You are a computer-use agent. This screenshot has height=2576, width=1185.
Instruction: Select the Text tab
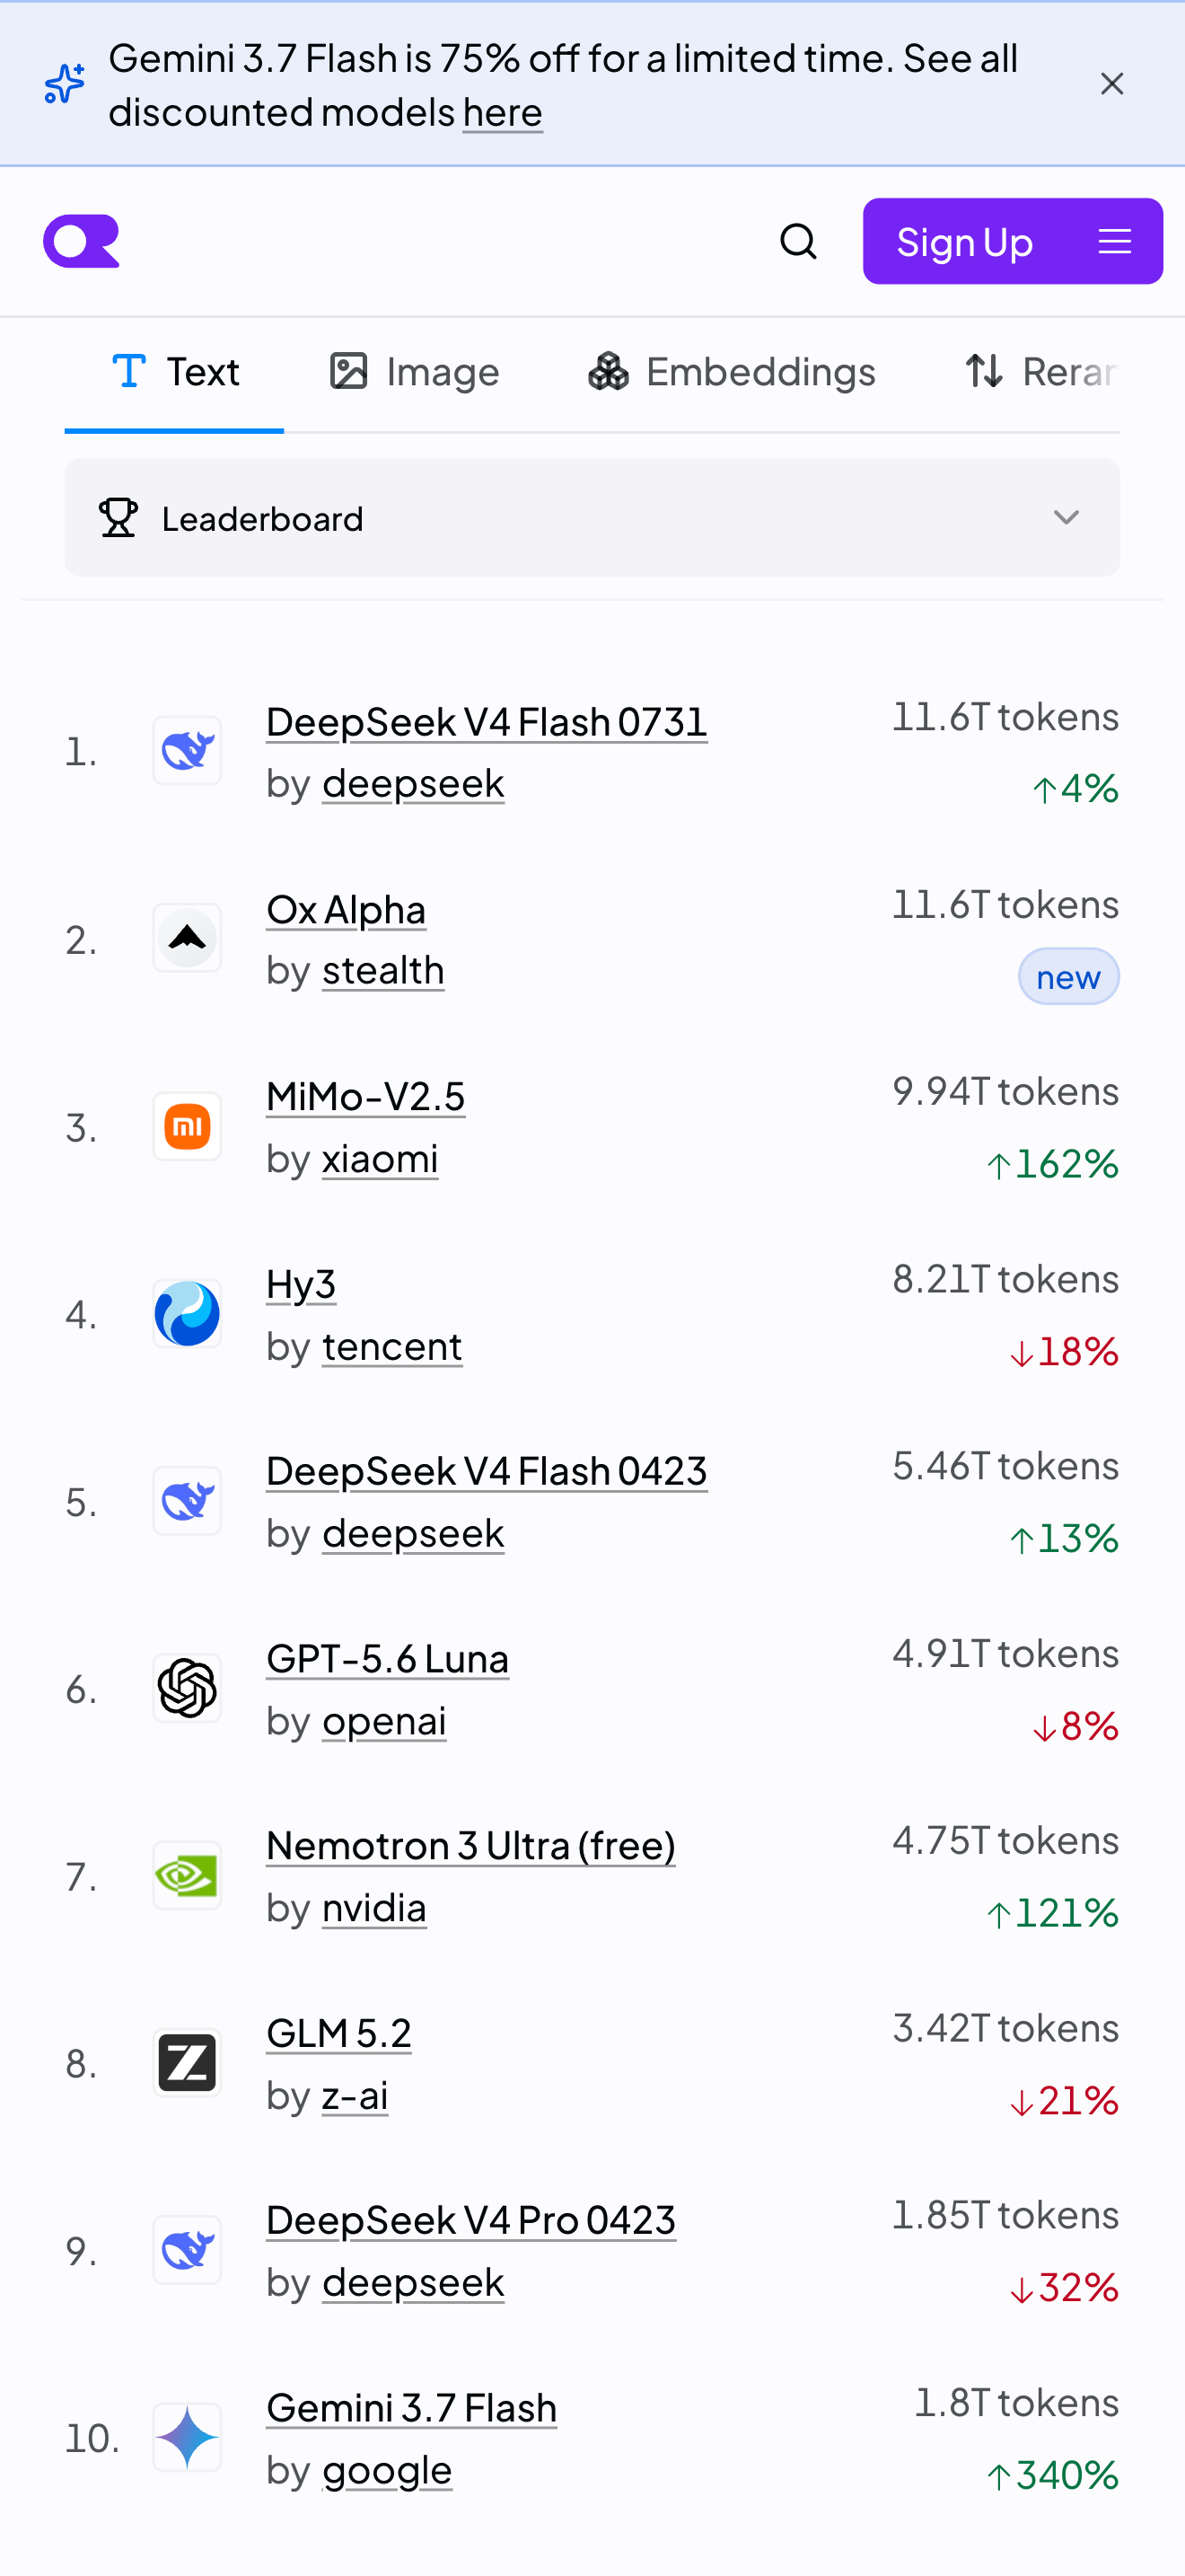pyautogui.click(x=175, y=372)
